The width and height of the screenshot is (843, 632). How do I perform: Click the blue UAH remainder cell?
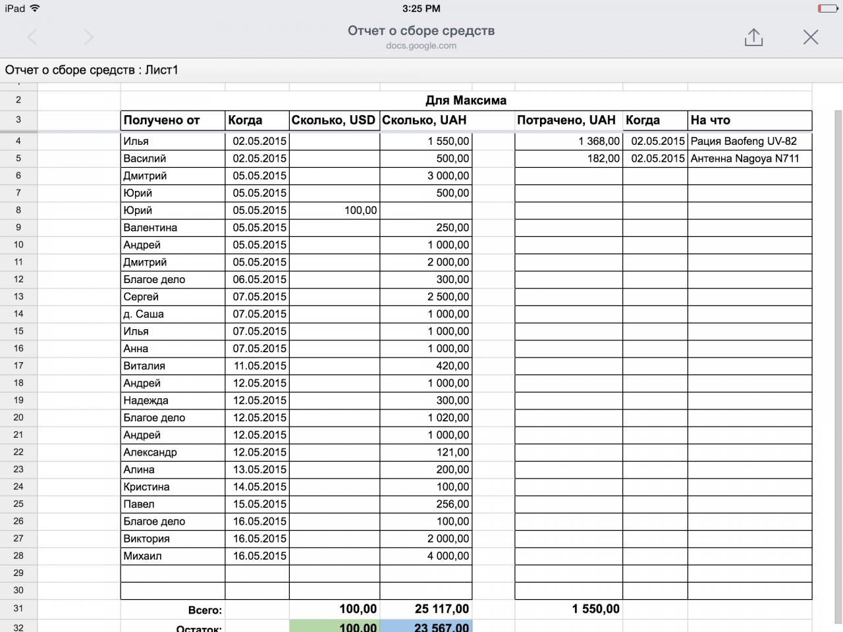point(425,627)
